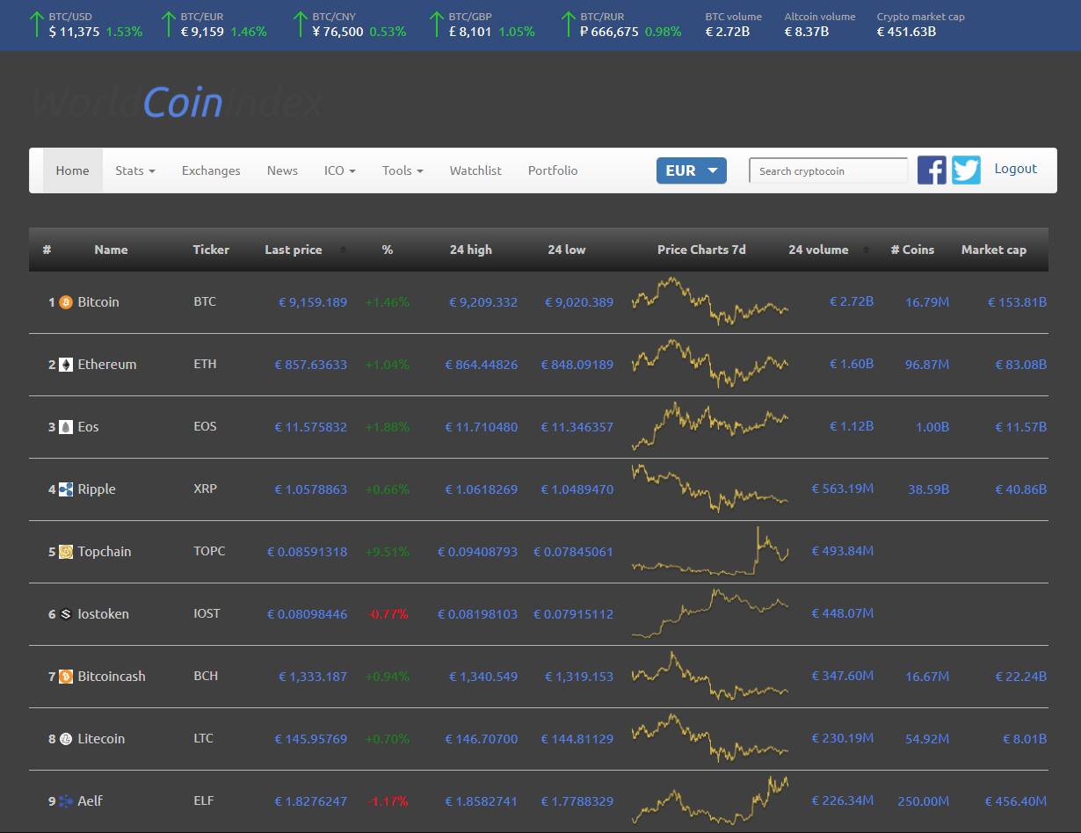The height and width of the screenshot is (833, 1081).
Task: Open the News page
Action: point(282,170)
